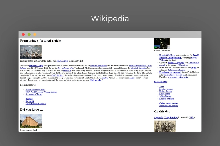Click the orange window dot
The height and width of the screenshot is (146, 220).
[35, 34]
